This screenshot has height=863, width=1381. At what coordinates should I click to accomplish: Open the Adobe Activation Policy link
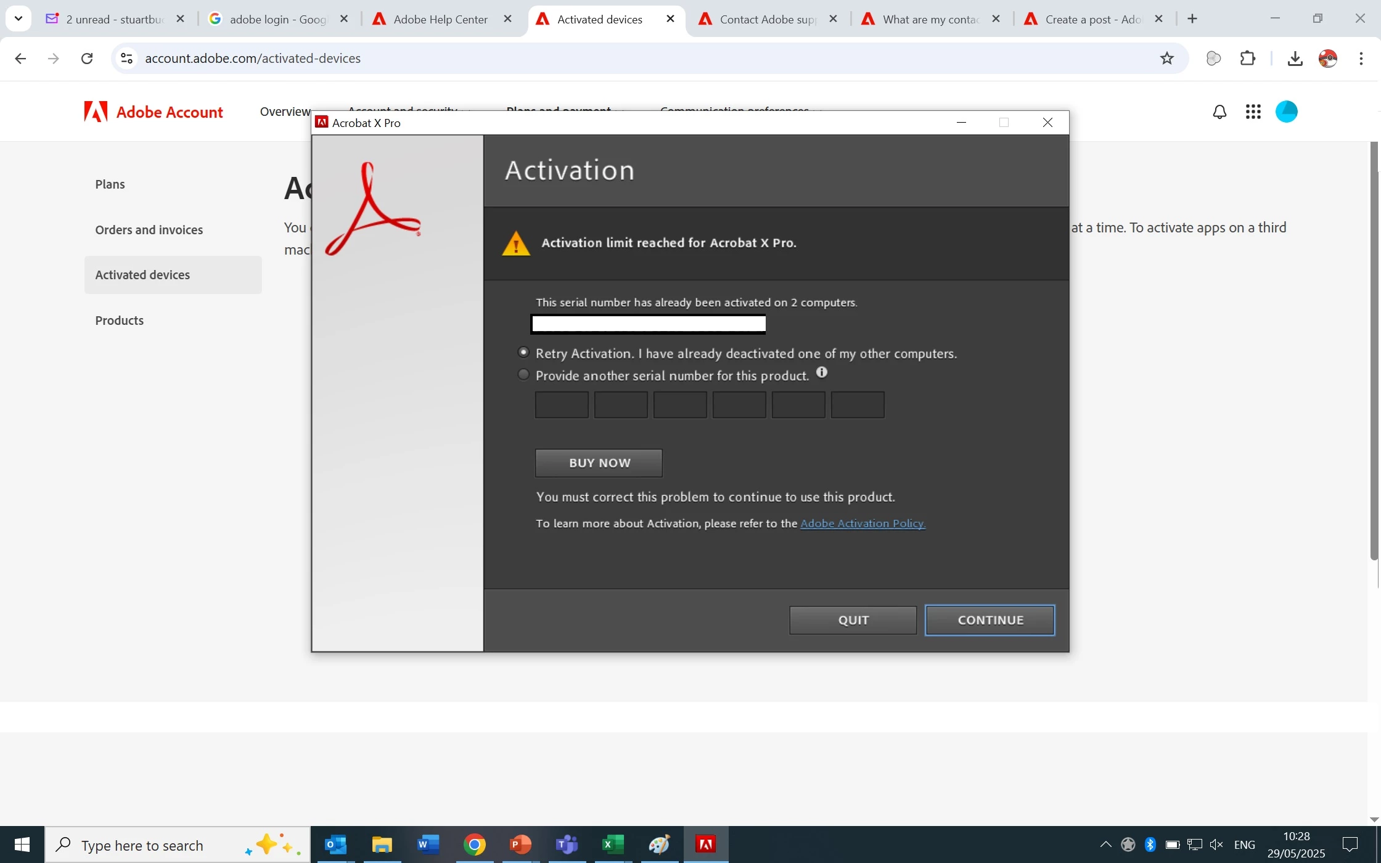(x=863, y=523)
